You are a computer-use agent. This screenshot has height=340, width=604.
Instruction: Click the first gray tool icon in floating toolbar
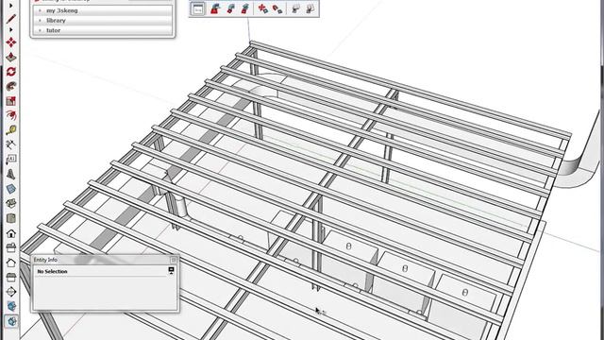click(x=295, y=8)
